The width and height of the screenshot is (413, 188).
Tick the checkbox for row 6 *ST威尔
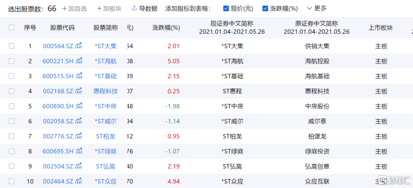12,121
